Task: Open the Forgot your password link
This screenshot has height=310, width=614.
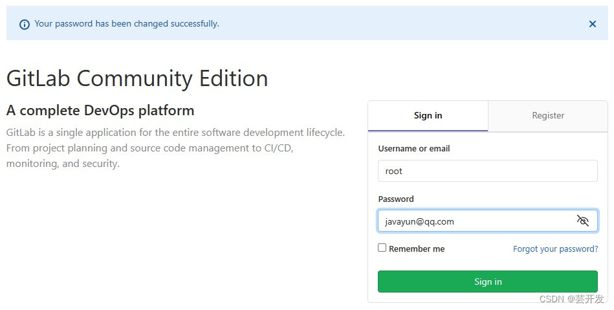Action: (555, 249)
